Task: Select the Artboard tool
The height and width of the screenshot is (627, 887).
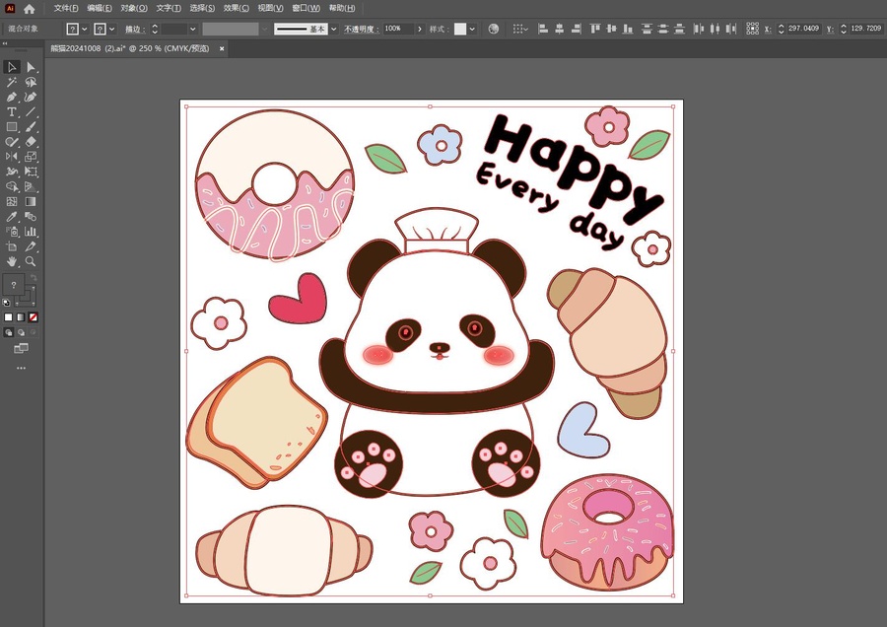Action: [x=12, y=246]
